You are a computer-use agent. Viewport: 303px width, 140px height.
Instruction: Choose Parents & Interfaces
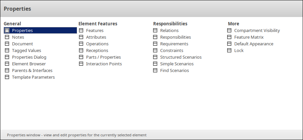click(x=32, y=70)
